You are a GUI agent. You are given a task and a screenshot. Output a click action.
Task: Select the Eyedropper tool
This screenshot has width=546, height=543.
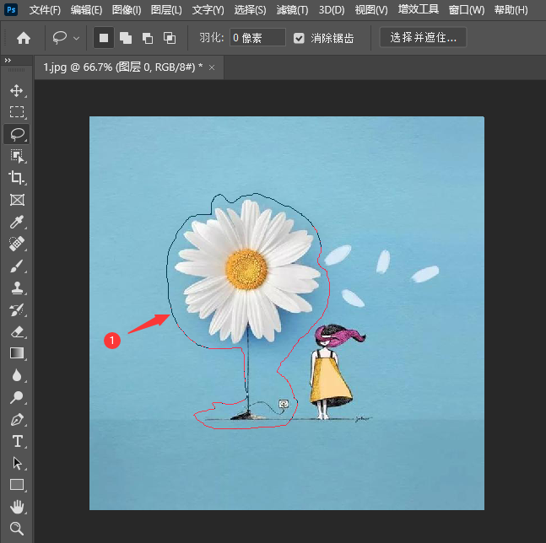[16, 223]
